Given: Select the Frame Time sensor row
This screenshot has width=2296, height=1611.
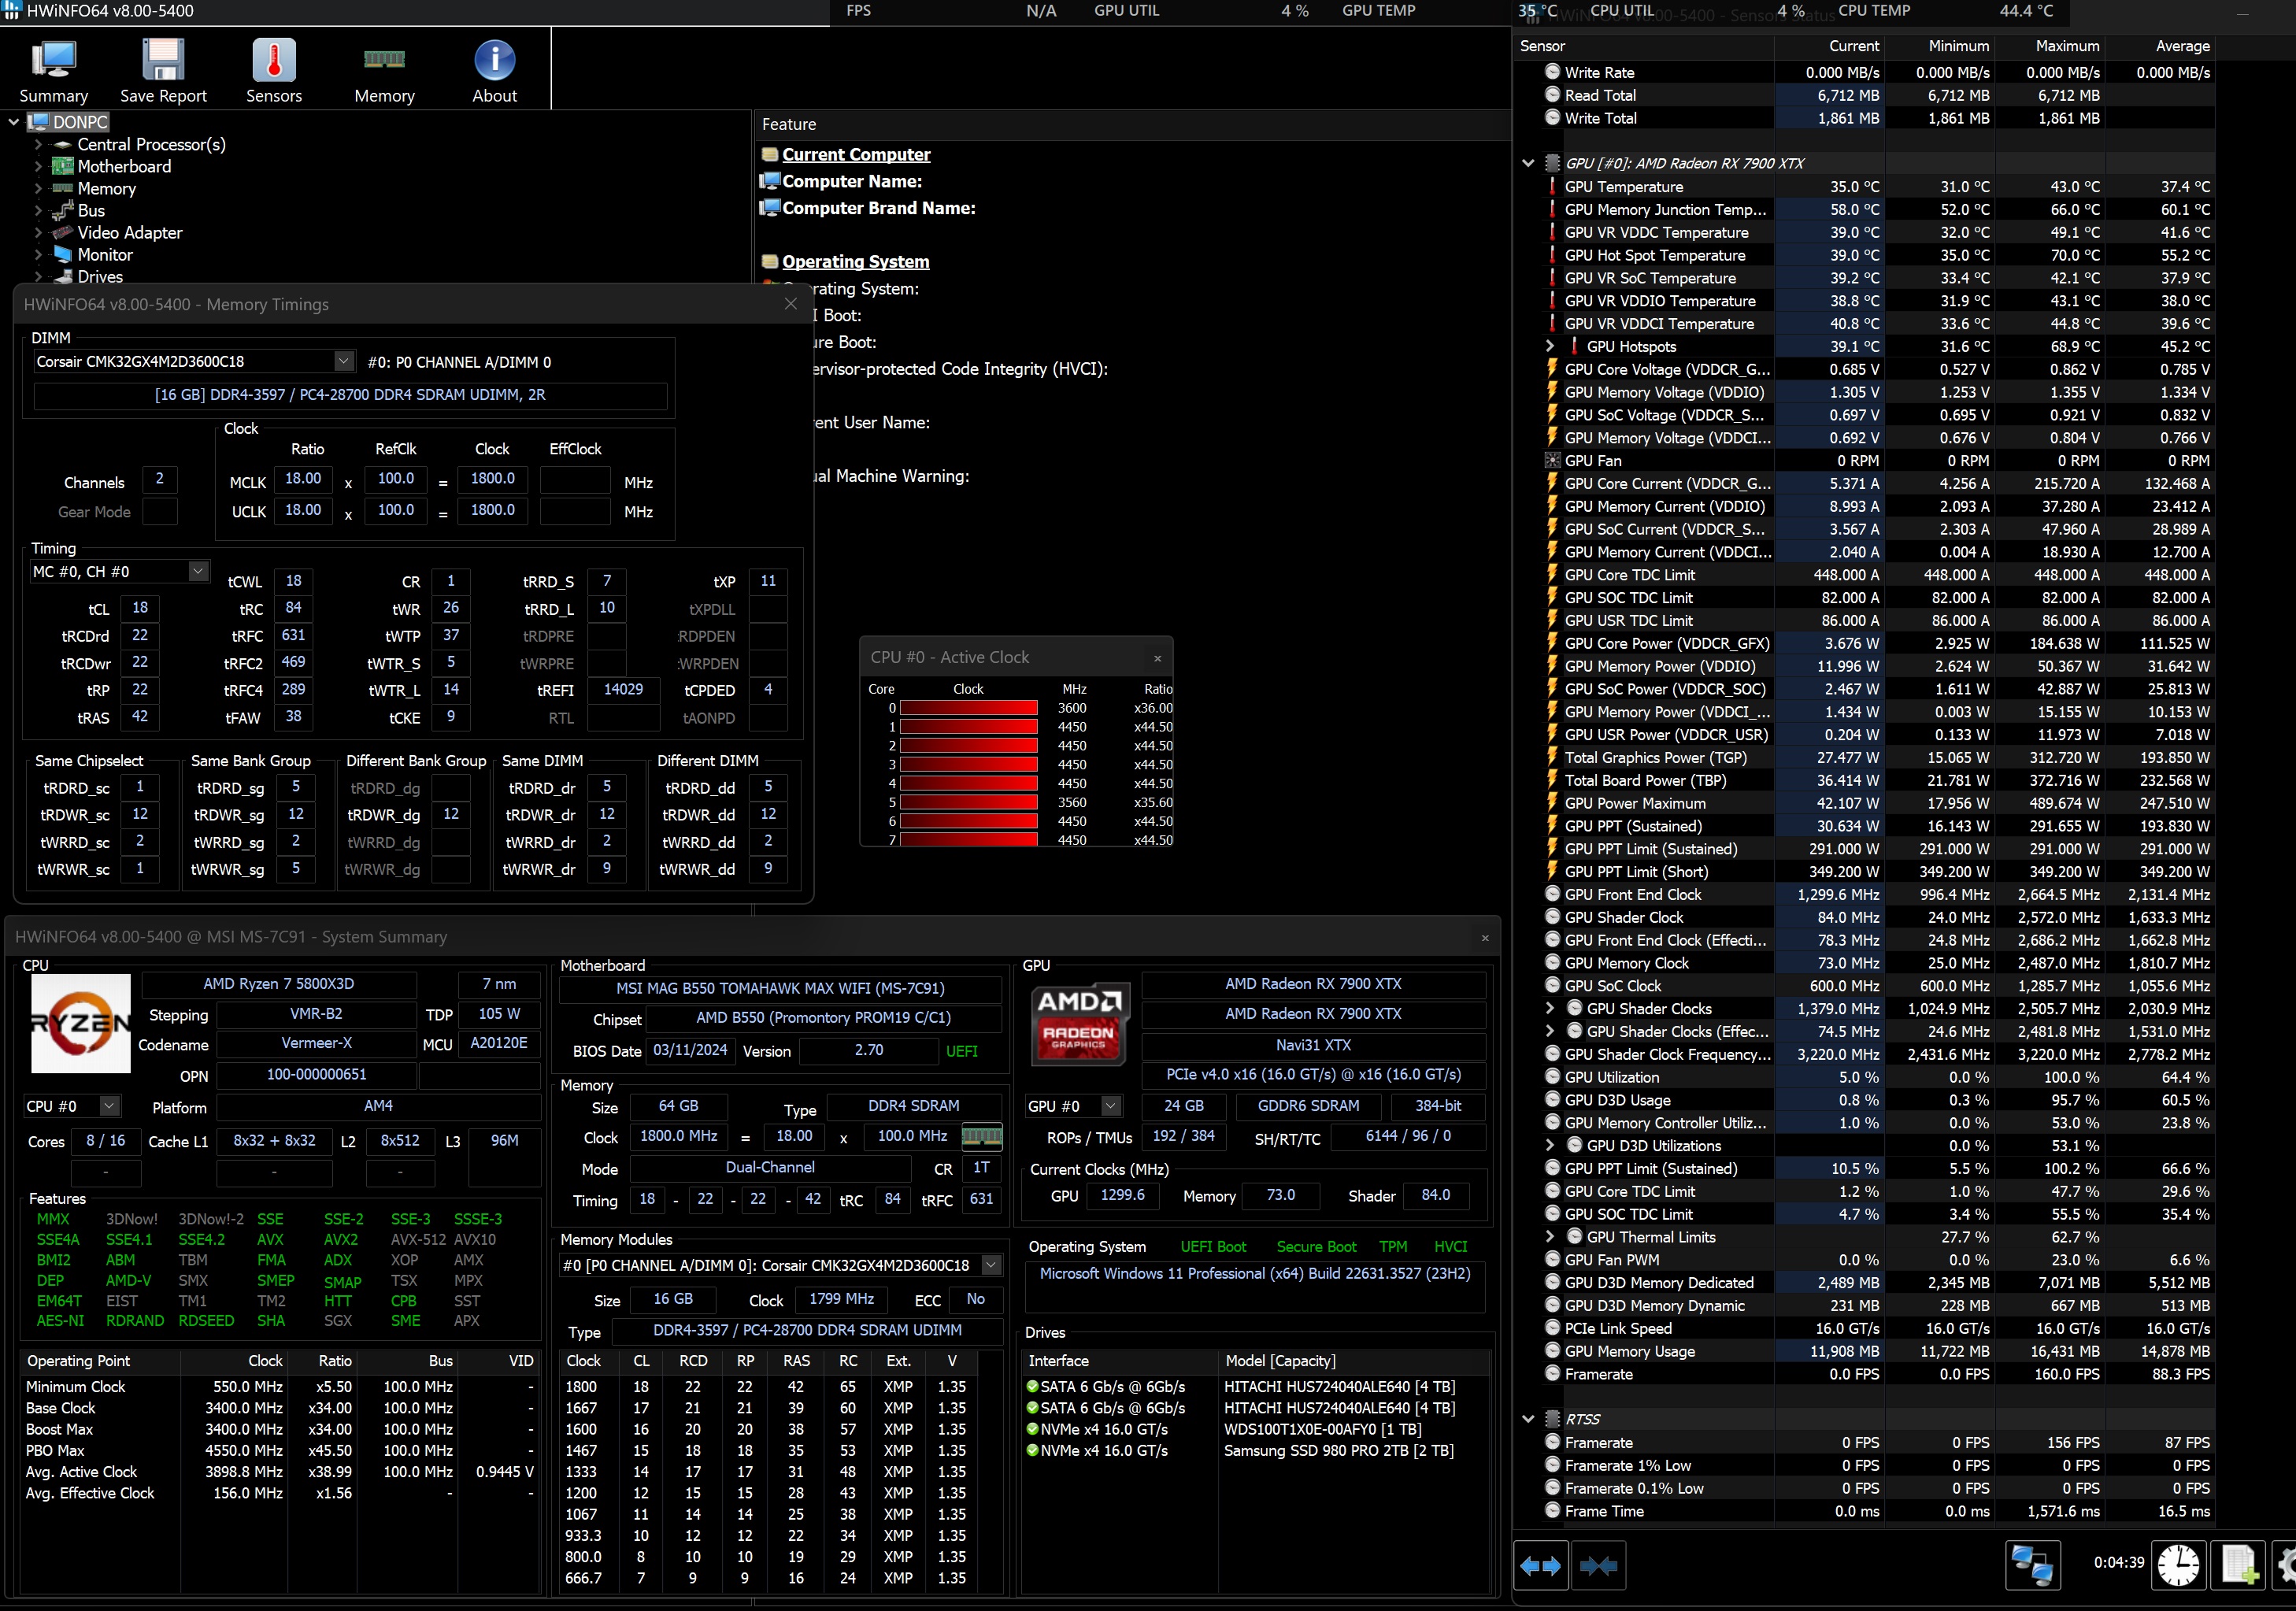Looking at the screenshot, I should tap(1864, 1511).
